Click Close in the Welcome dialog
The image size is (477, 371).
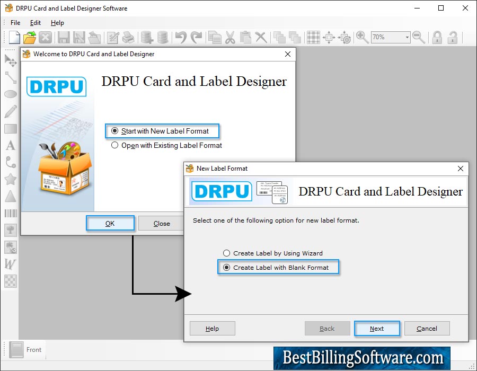pos(162,224)
